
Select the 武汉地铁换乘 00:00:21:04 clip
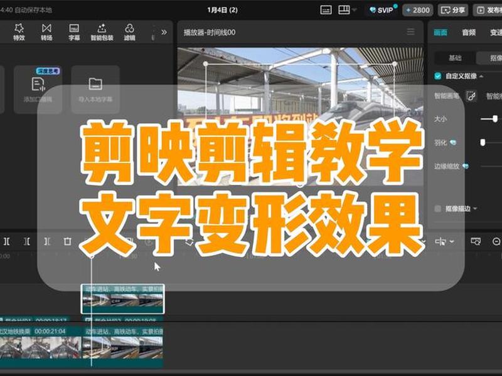41,347
